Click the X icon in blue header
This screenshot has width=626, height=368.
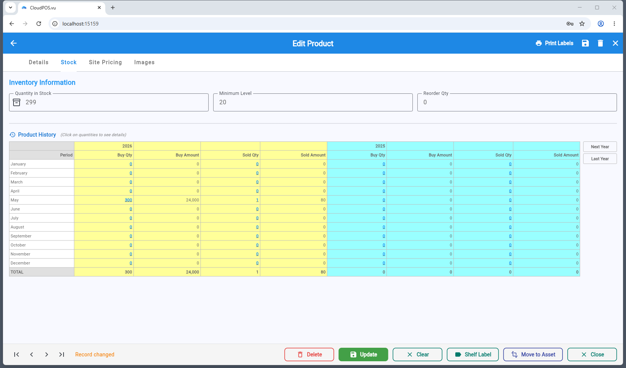pyautogui.click(x=615, y=43)
